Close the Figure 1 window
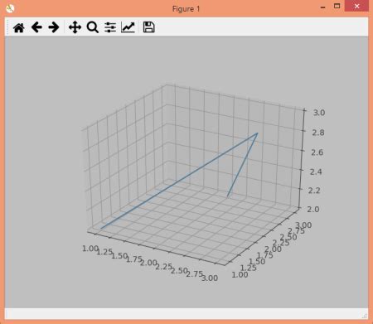 click(356, 6)
